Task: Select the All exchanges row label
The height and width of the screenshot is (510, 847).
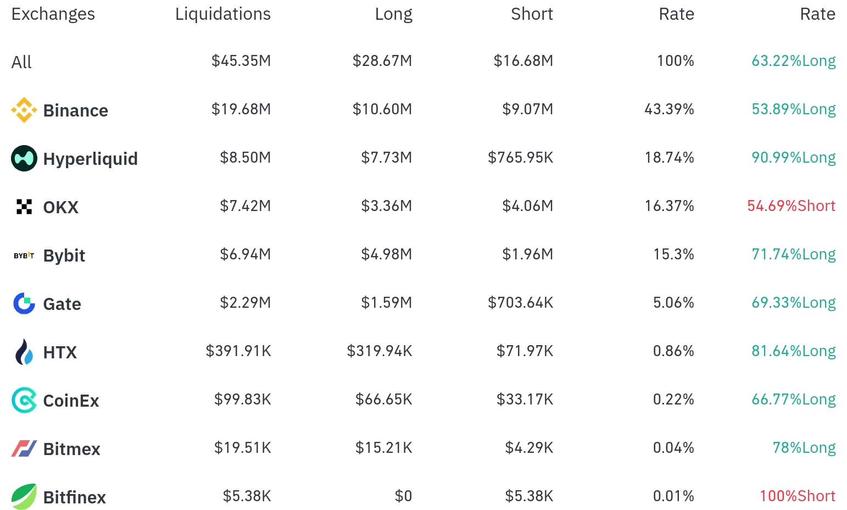Action: click(x=21, y=62)
